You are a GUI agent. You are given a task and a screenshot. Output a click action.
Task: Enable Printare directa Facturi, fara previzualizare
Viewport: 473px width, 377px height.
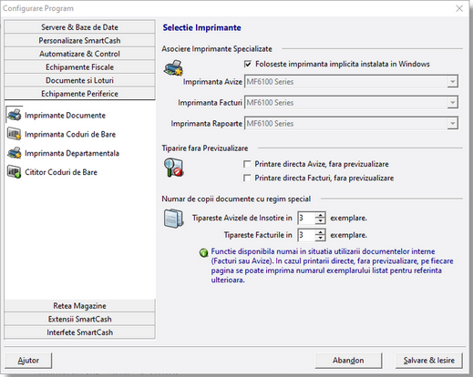pyautogui.click(x=247, y=178)
